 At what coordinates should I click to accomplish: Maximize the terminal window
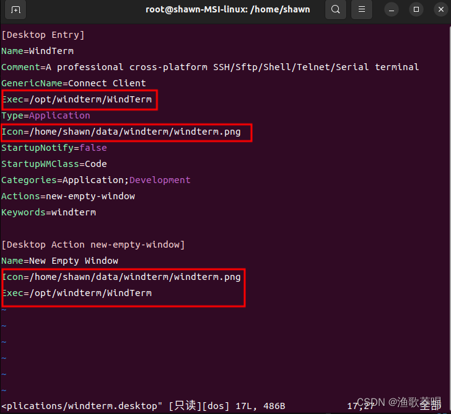tap(416, 10)
